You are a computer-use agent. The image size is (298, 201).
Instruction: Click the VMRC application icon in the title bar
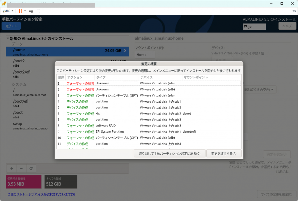pyautogui.click(x=4, y=3)
